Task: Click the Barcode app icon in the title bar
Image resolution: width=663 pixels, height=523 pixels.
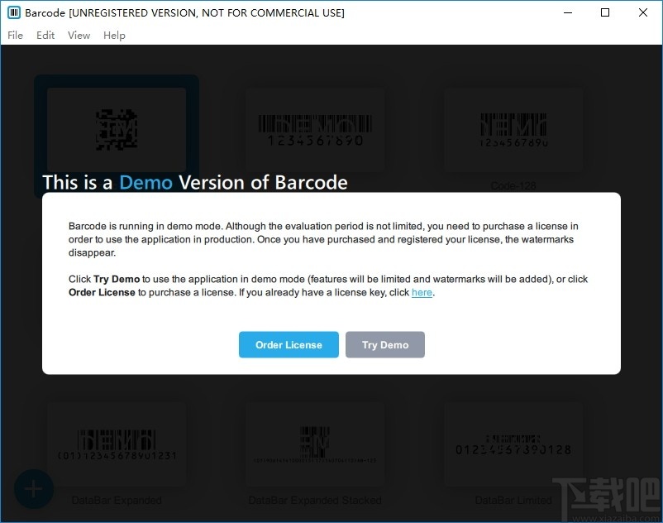Action: coord(12,12)
